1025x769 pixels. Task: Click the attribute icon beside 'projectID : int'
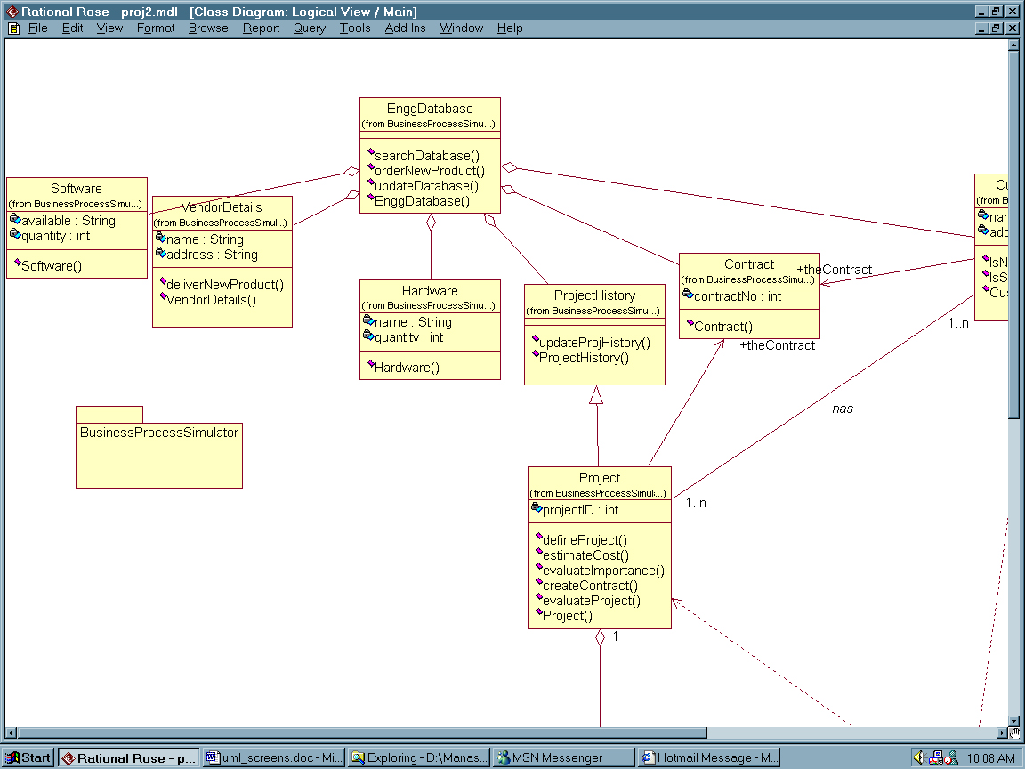point(537,508)
